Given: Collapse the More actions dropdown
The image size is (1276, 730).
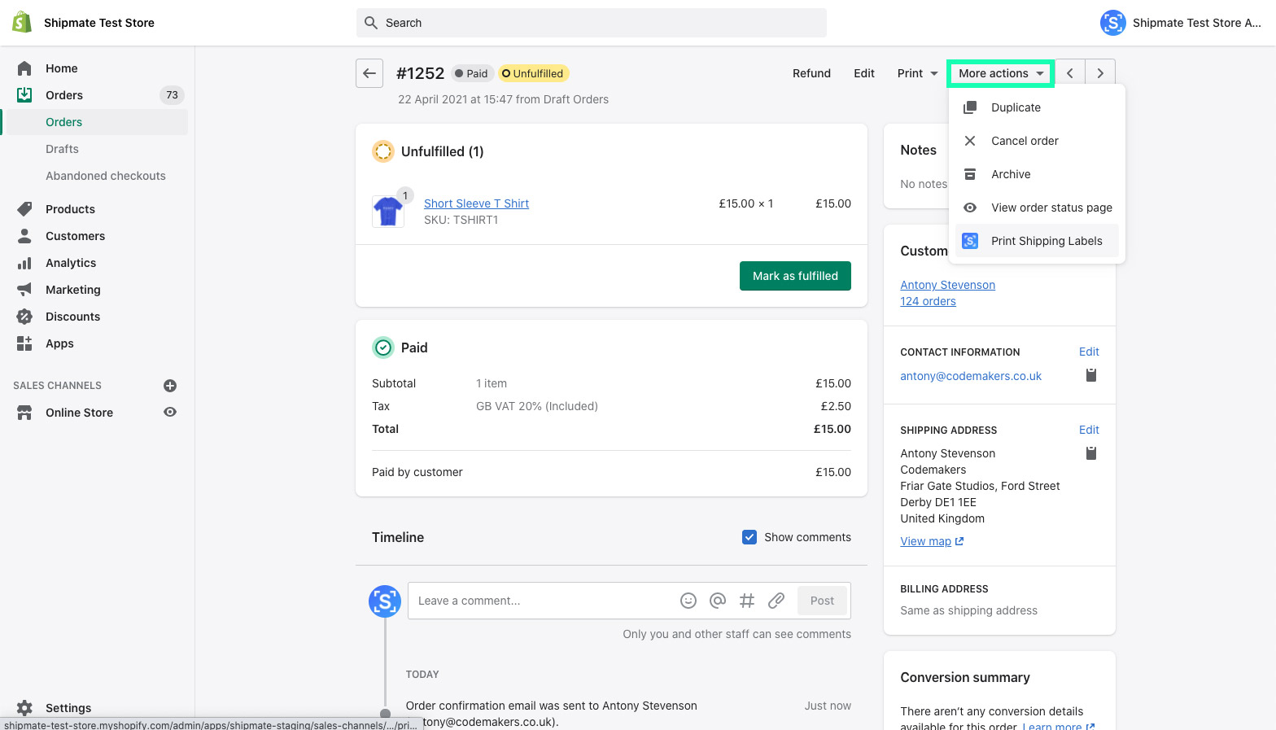Looking at the screenshot, I should tap(1001, 73).
